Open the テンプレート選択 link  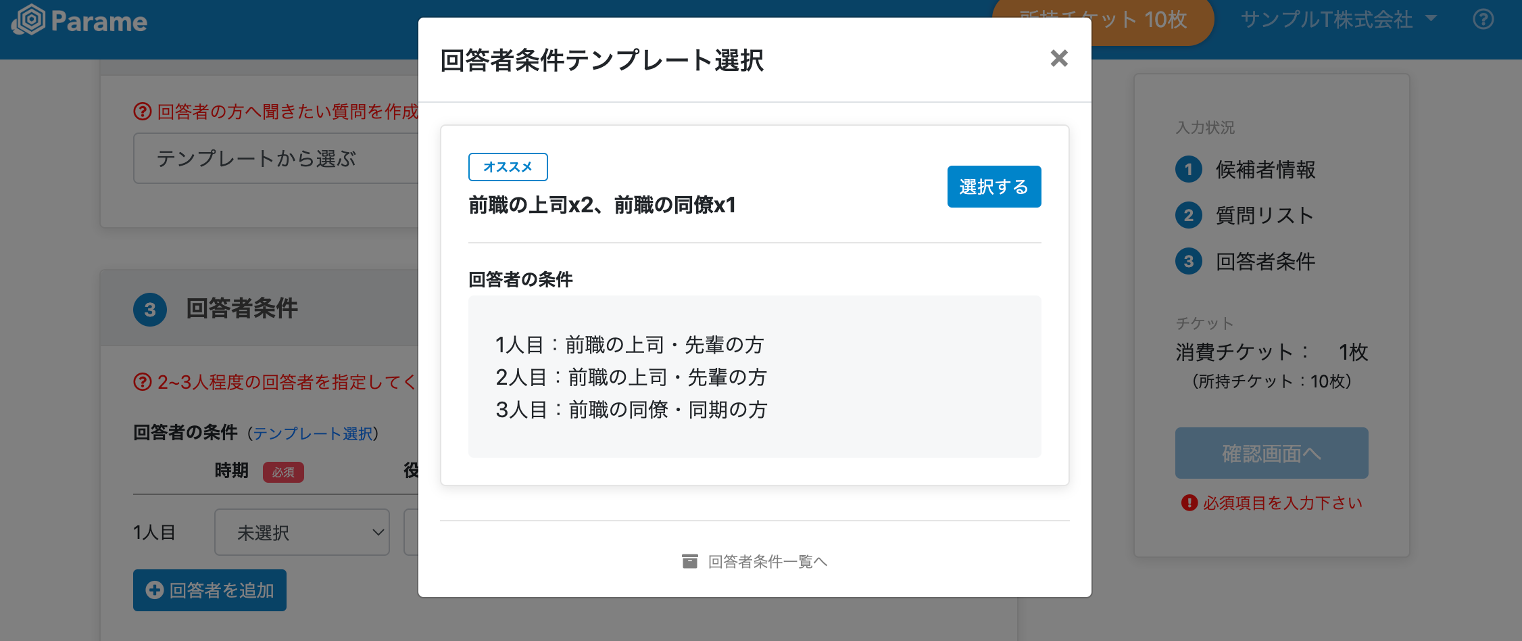(313, 433)
